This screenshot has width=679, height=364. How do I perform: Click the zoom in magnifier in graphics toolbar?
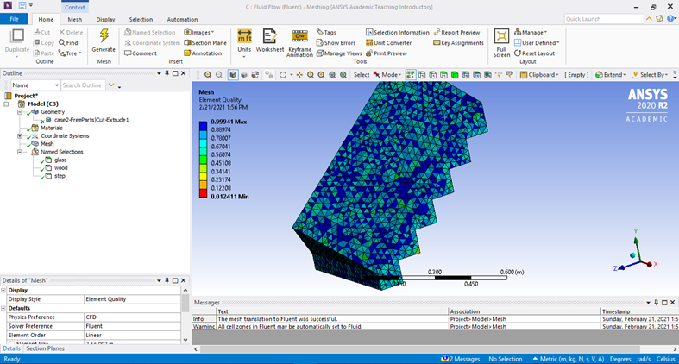click(x=208, y=75)
